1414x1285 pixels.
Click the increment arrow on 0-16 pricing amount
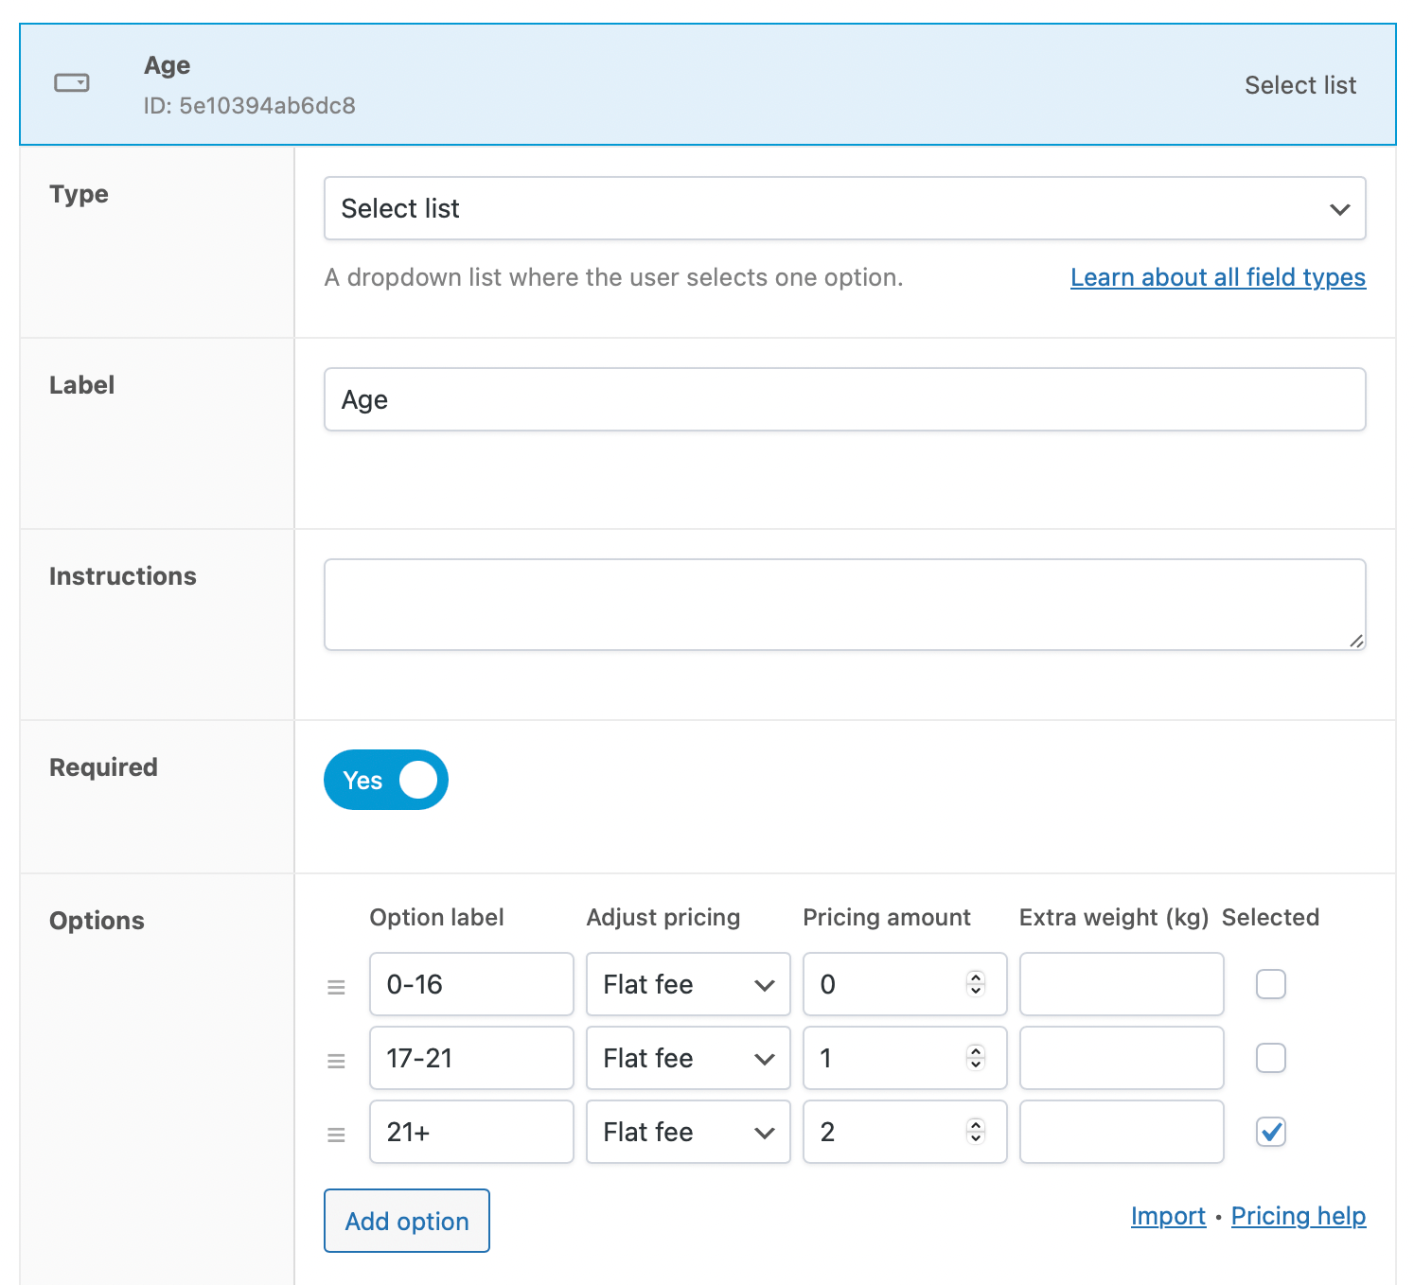pos(974,977)
